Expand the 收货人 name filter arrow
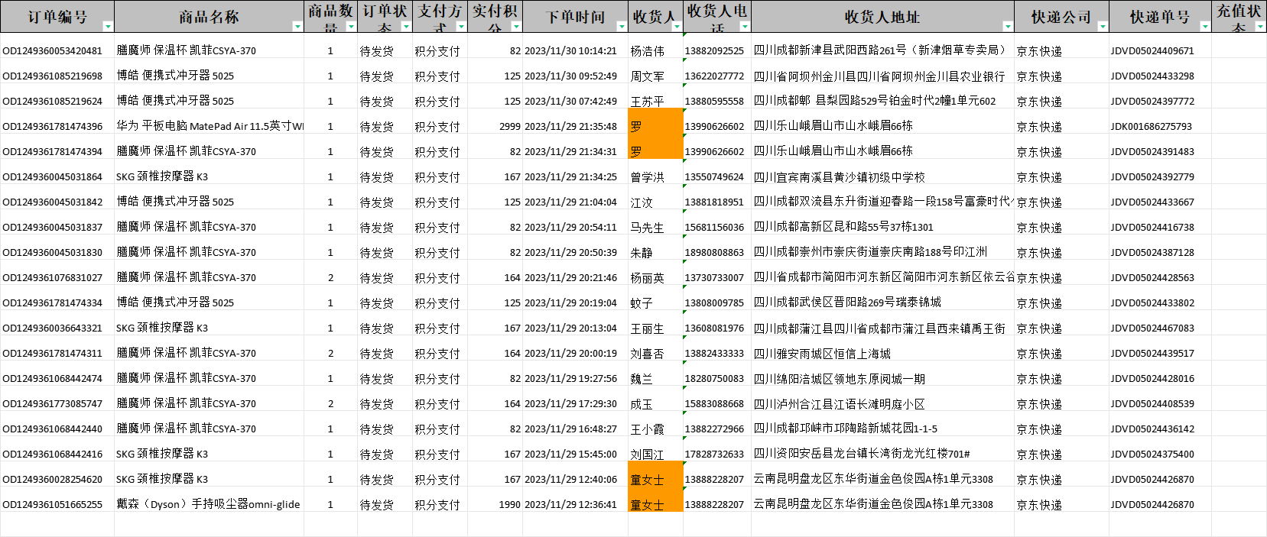1267x537 pixels. tap(677, 27)
